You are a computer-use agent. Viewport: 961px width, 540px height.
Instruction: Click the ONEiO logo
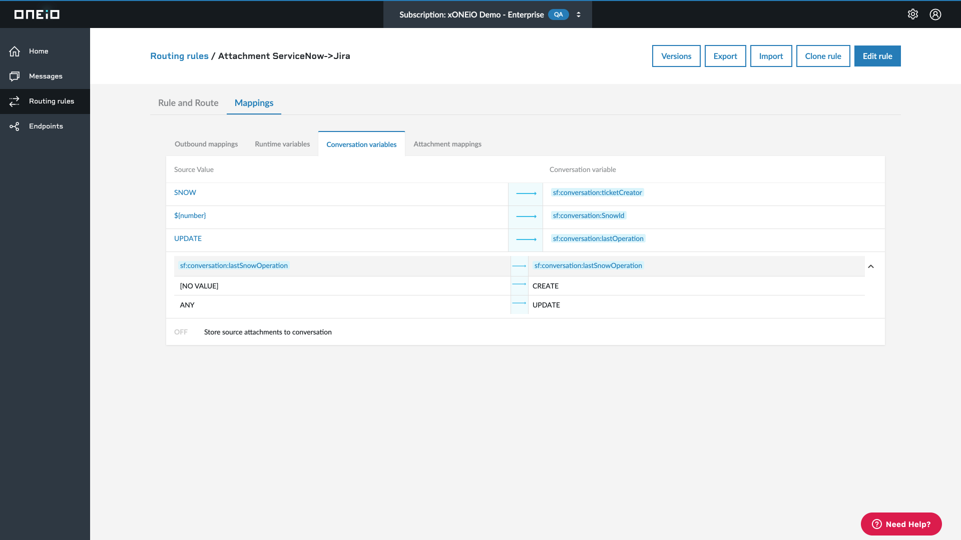tap(37, 14)
